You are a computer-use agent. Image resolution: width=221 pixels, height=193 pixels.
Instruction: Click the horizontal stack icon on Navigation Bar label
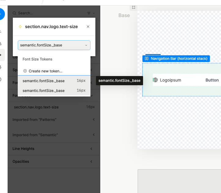(x=147, y=59)
